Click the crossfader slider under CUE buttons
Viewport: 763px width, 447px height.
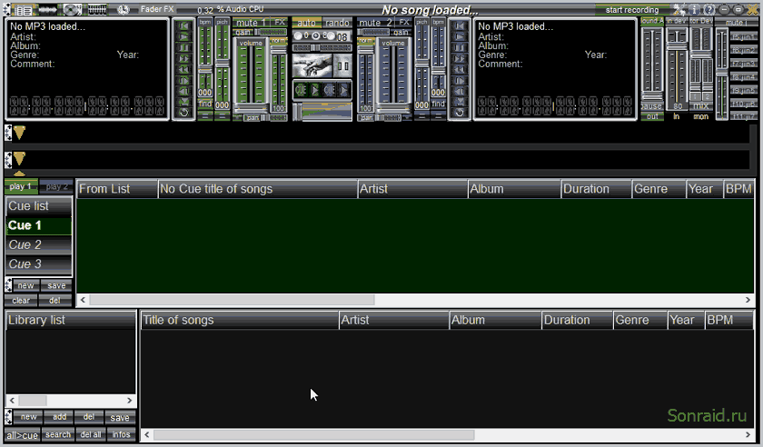click(x=322, y=112)
